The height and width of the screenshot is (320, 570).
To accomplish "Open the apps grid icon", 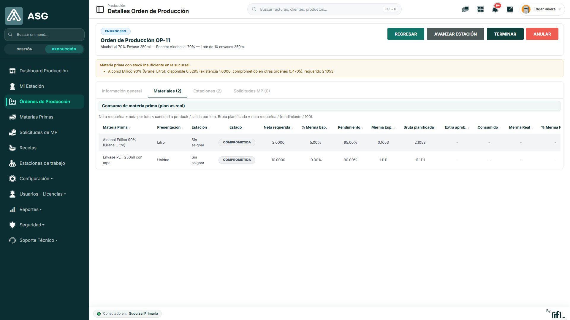I will pyautogui.click(x=480, y=9).
